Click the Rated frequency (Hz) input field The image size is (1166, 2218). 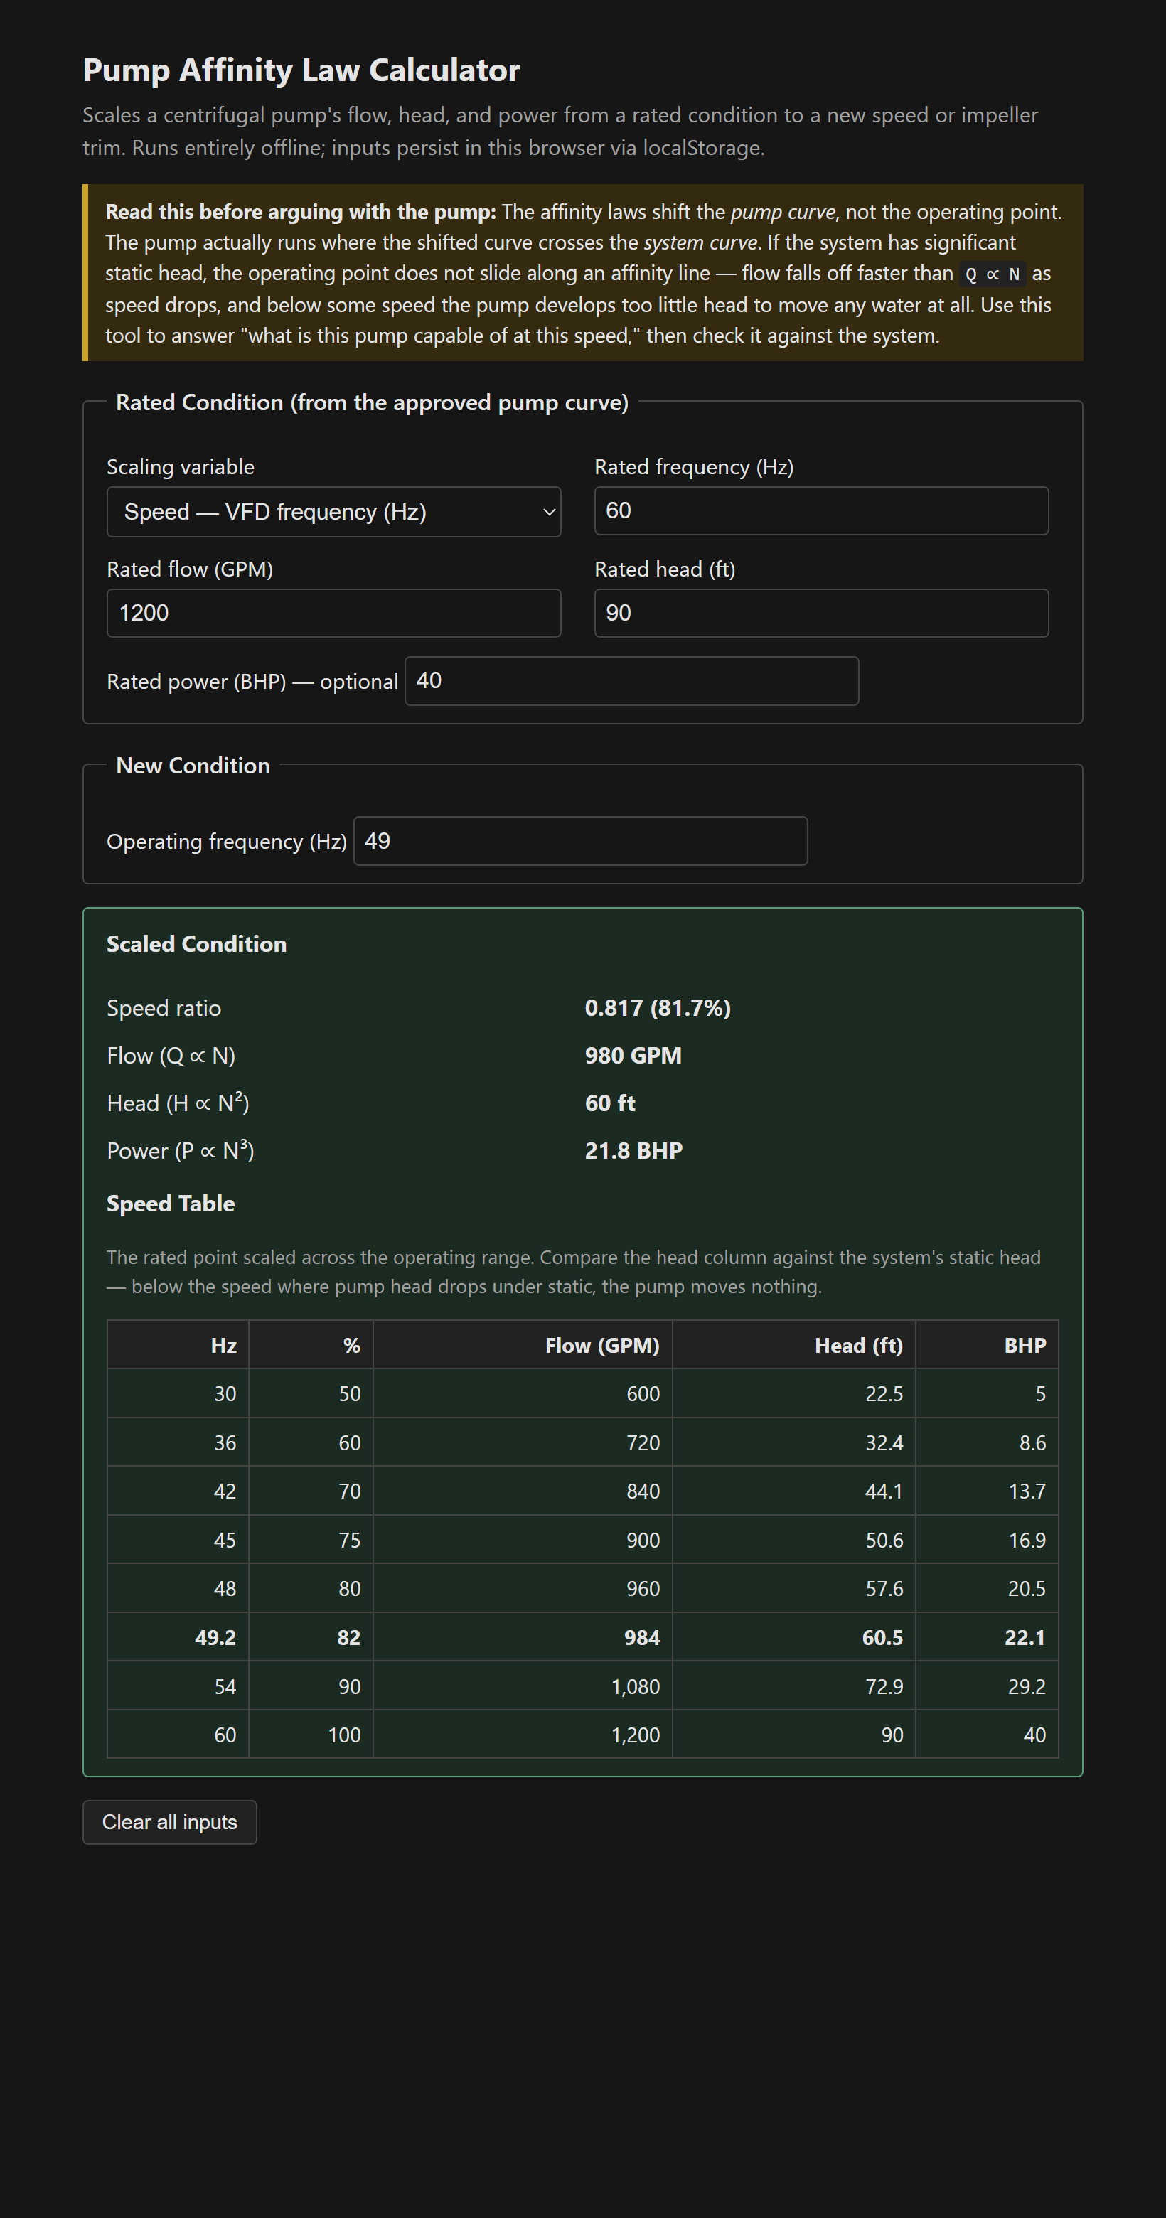822,510
